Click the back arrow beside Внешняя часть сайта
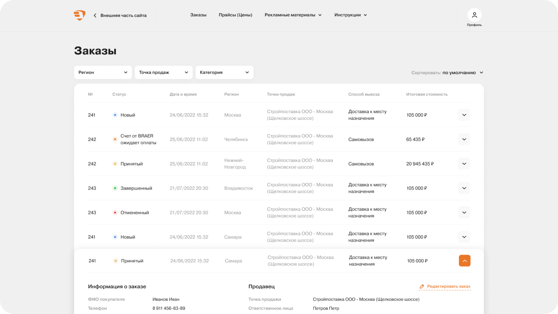The width and height of the screenshot is (558, 314). click(95, 15)
